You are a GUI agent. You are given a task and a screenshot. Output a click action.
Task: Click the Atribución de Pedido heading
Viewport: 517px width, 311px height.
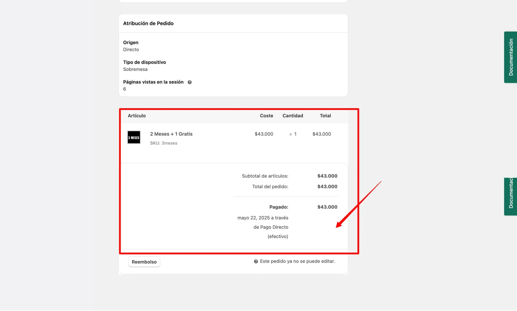[x=148, y=24]
